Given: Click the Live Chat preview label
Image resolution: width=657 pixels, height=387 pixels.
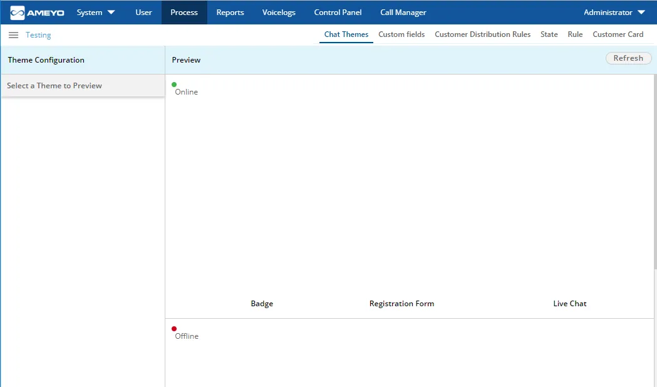Looking at the screenshot, I should coord(569,304).
